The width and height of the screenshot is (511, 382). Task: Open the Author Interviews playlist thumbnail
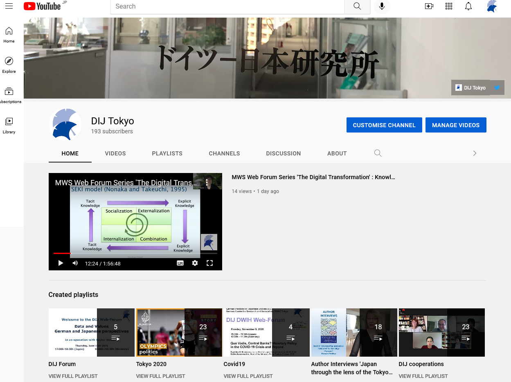[x=354, y=333]
